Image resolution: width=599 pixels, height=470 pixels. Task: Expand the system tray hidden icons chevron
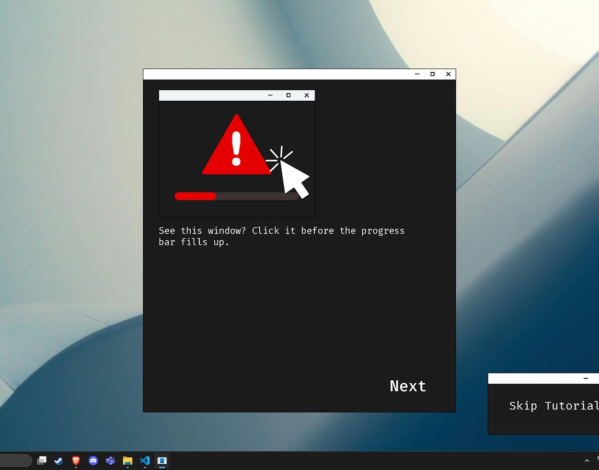pyautogui.click(x=587, y=461)
